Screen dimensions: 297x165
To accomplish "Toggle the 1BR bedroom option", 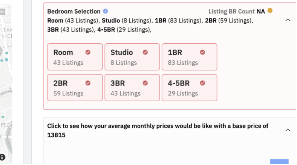I will 189,57.
